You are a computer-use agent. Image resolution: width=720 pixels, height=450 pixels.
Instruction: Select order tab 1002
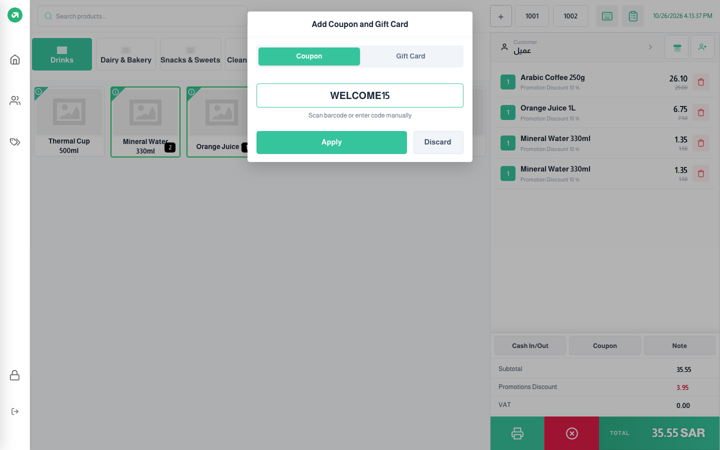(570, 16)
